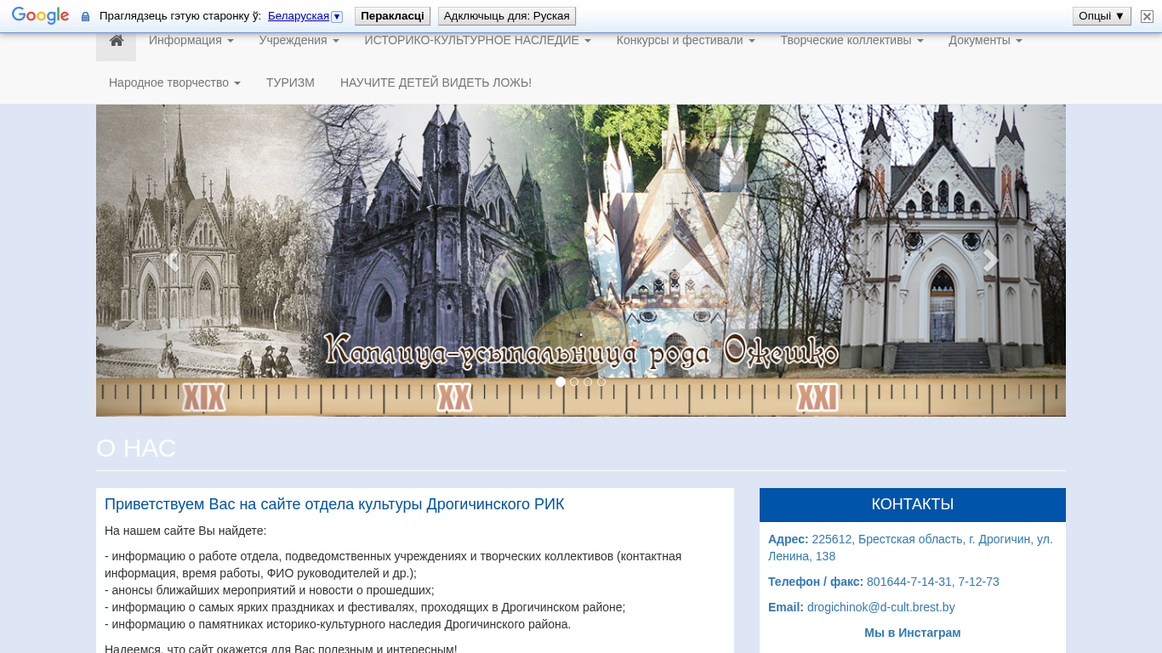Open the Беларуская language dropdown
The height and width of the screenshot is (653, 1162).
(x=305, y=16)
